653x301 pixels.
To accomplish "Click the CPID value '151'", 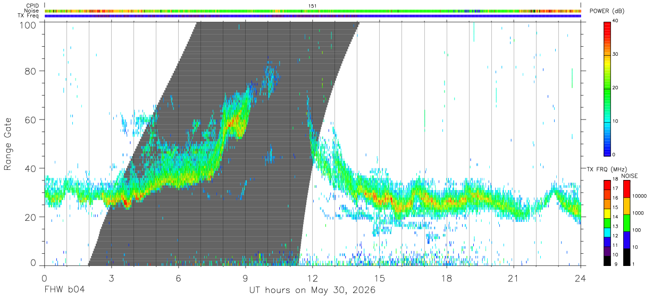I will pyautogui.click(x=313, y=6).
